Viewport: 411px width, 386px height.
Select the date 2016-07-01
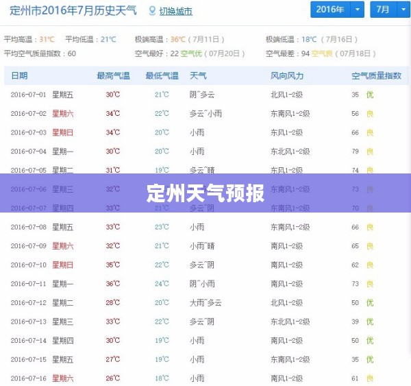[28, 95]
